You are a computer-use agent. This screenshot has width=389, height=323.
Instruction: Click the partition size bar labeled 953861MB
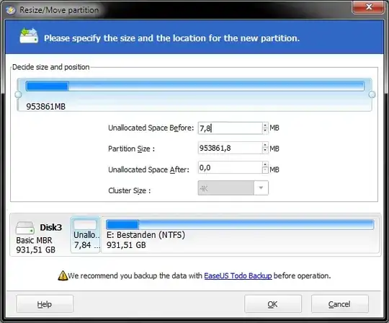point(194,94)
